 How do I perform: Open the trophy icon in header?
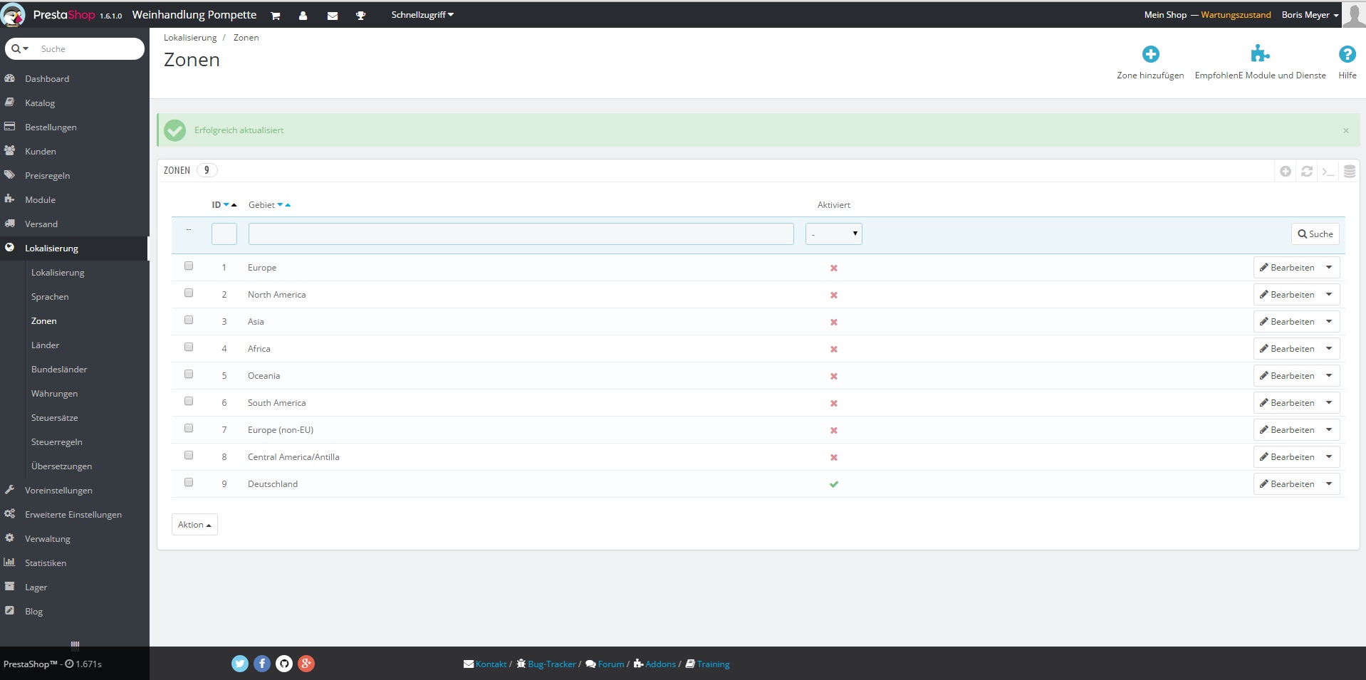pyautogui.click(x=361, y=16)
